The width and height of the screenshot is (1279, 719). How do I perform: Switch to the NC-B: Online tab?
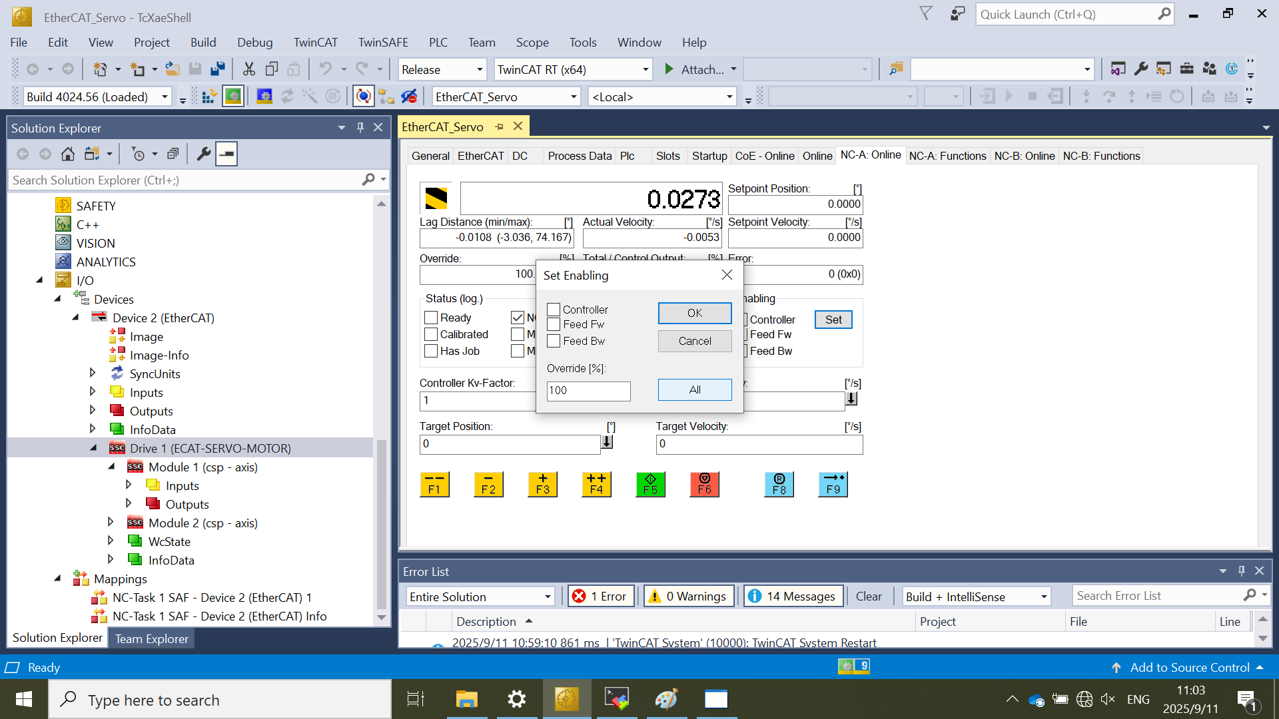pos(1024,156)
